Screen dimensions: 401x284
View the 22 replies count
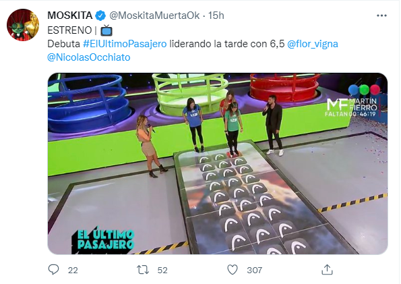pyautogui.click(x=73, y=271)
